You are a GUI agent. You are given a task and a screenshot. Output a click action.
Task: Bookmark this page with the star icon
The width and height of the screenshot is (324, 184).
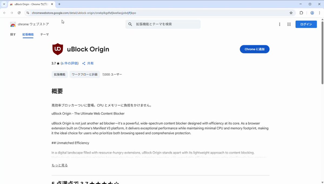(291, 13)
